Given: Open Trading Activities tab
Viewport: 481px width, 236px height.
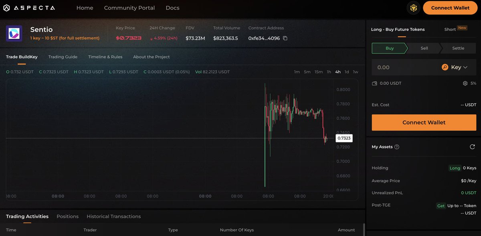Looking at the screenshot, I should pyautogui.click(x=27, y=216).
